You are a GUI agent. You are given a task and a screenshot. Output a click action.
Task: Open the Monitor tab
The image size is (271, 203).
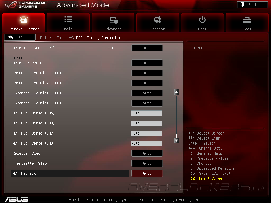point(158,23)
